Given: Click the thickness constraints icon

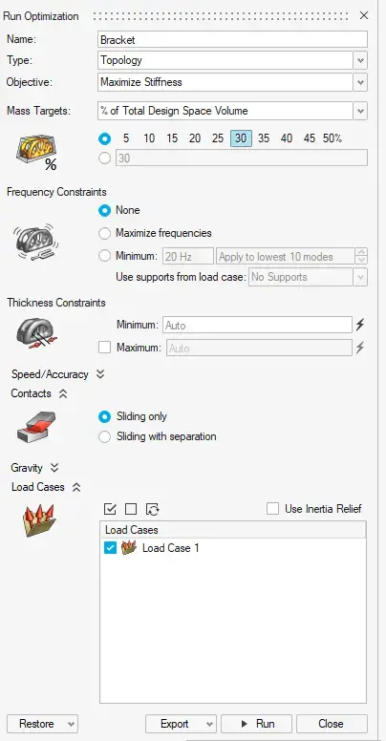Looking at the screenshot, I should tap(38, 331).
